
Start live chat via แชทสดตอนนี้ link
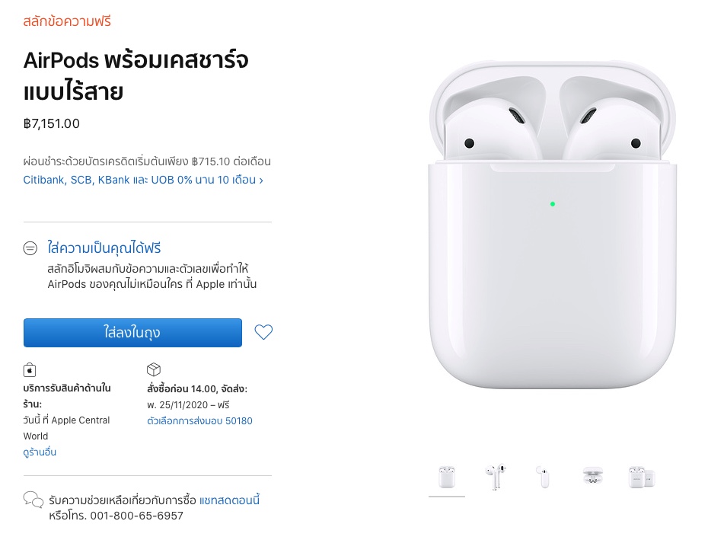[x=229, y=500]
